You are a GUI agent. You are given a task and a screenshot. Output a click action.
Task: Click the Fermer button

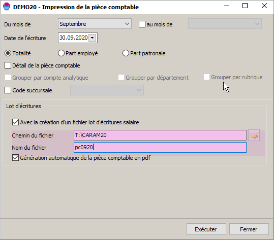(x=249, y=229)
